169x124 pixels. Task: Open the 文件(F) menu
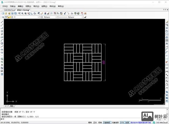4,6
